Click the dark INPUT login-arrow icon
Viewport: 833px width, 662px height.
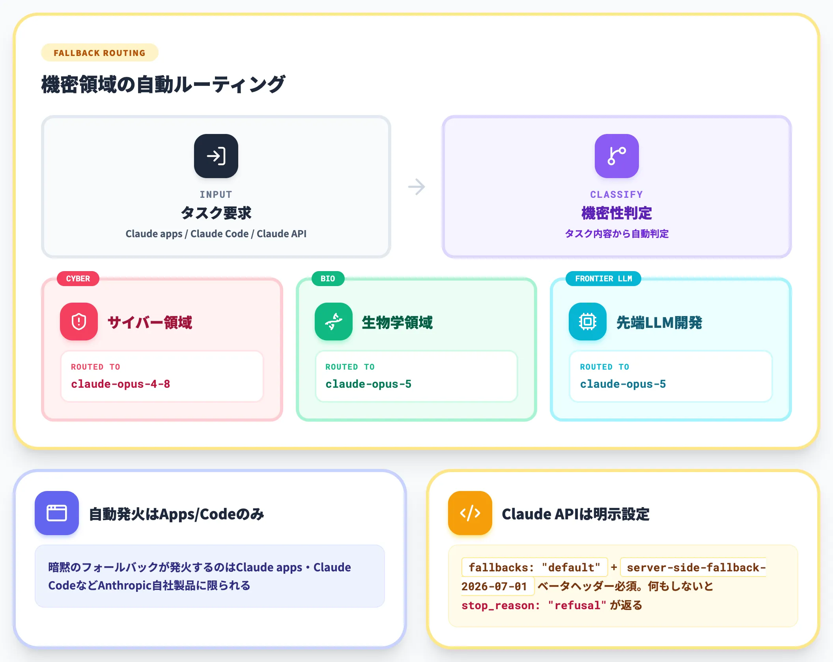pyautogui.click(x=216, y=156)
